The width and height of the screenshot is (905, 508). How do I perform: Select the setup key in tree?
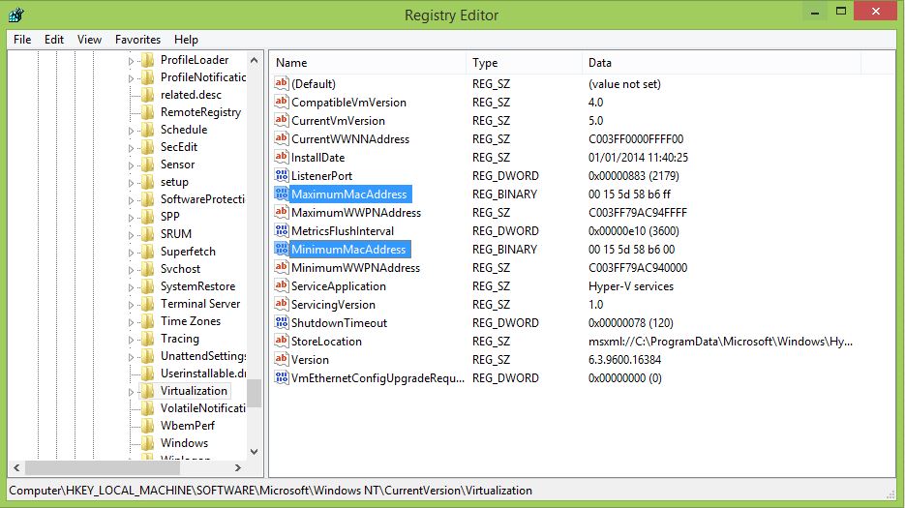(174, 182)
